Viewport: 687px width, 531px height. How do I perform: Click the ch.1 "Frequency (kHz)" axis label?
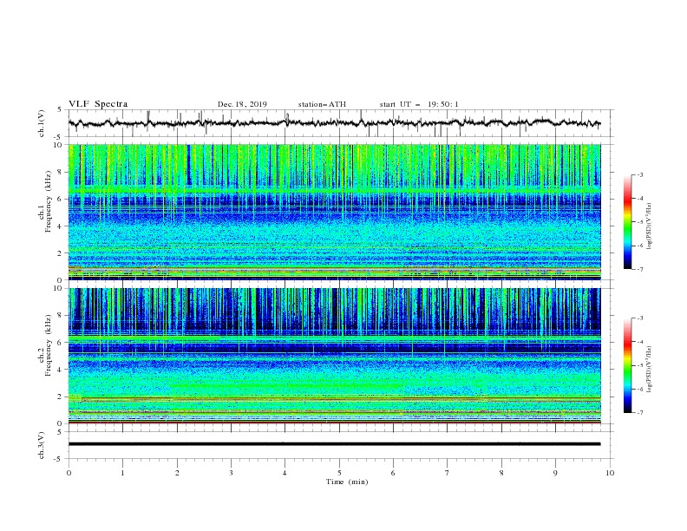(49, 202)
